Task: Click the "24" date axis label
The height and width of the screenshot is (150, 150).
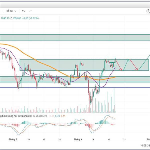Action: 59,139
